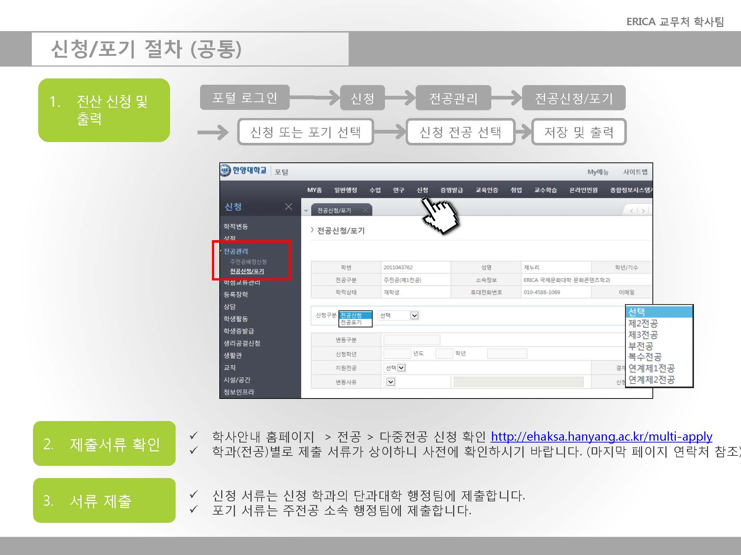Choose 전공포기 in the 신청구분 list
Image resolution: width=741 pixels, height=555 pixels.
[355, 323]
